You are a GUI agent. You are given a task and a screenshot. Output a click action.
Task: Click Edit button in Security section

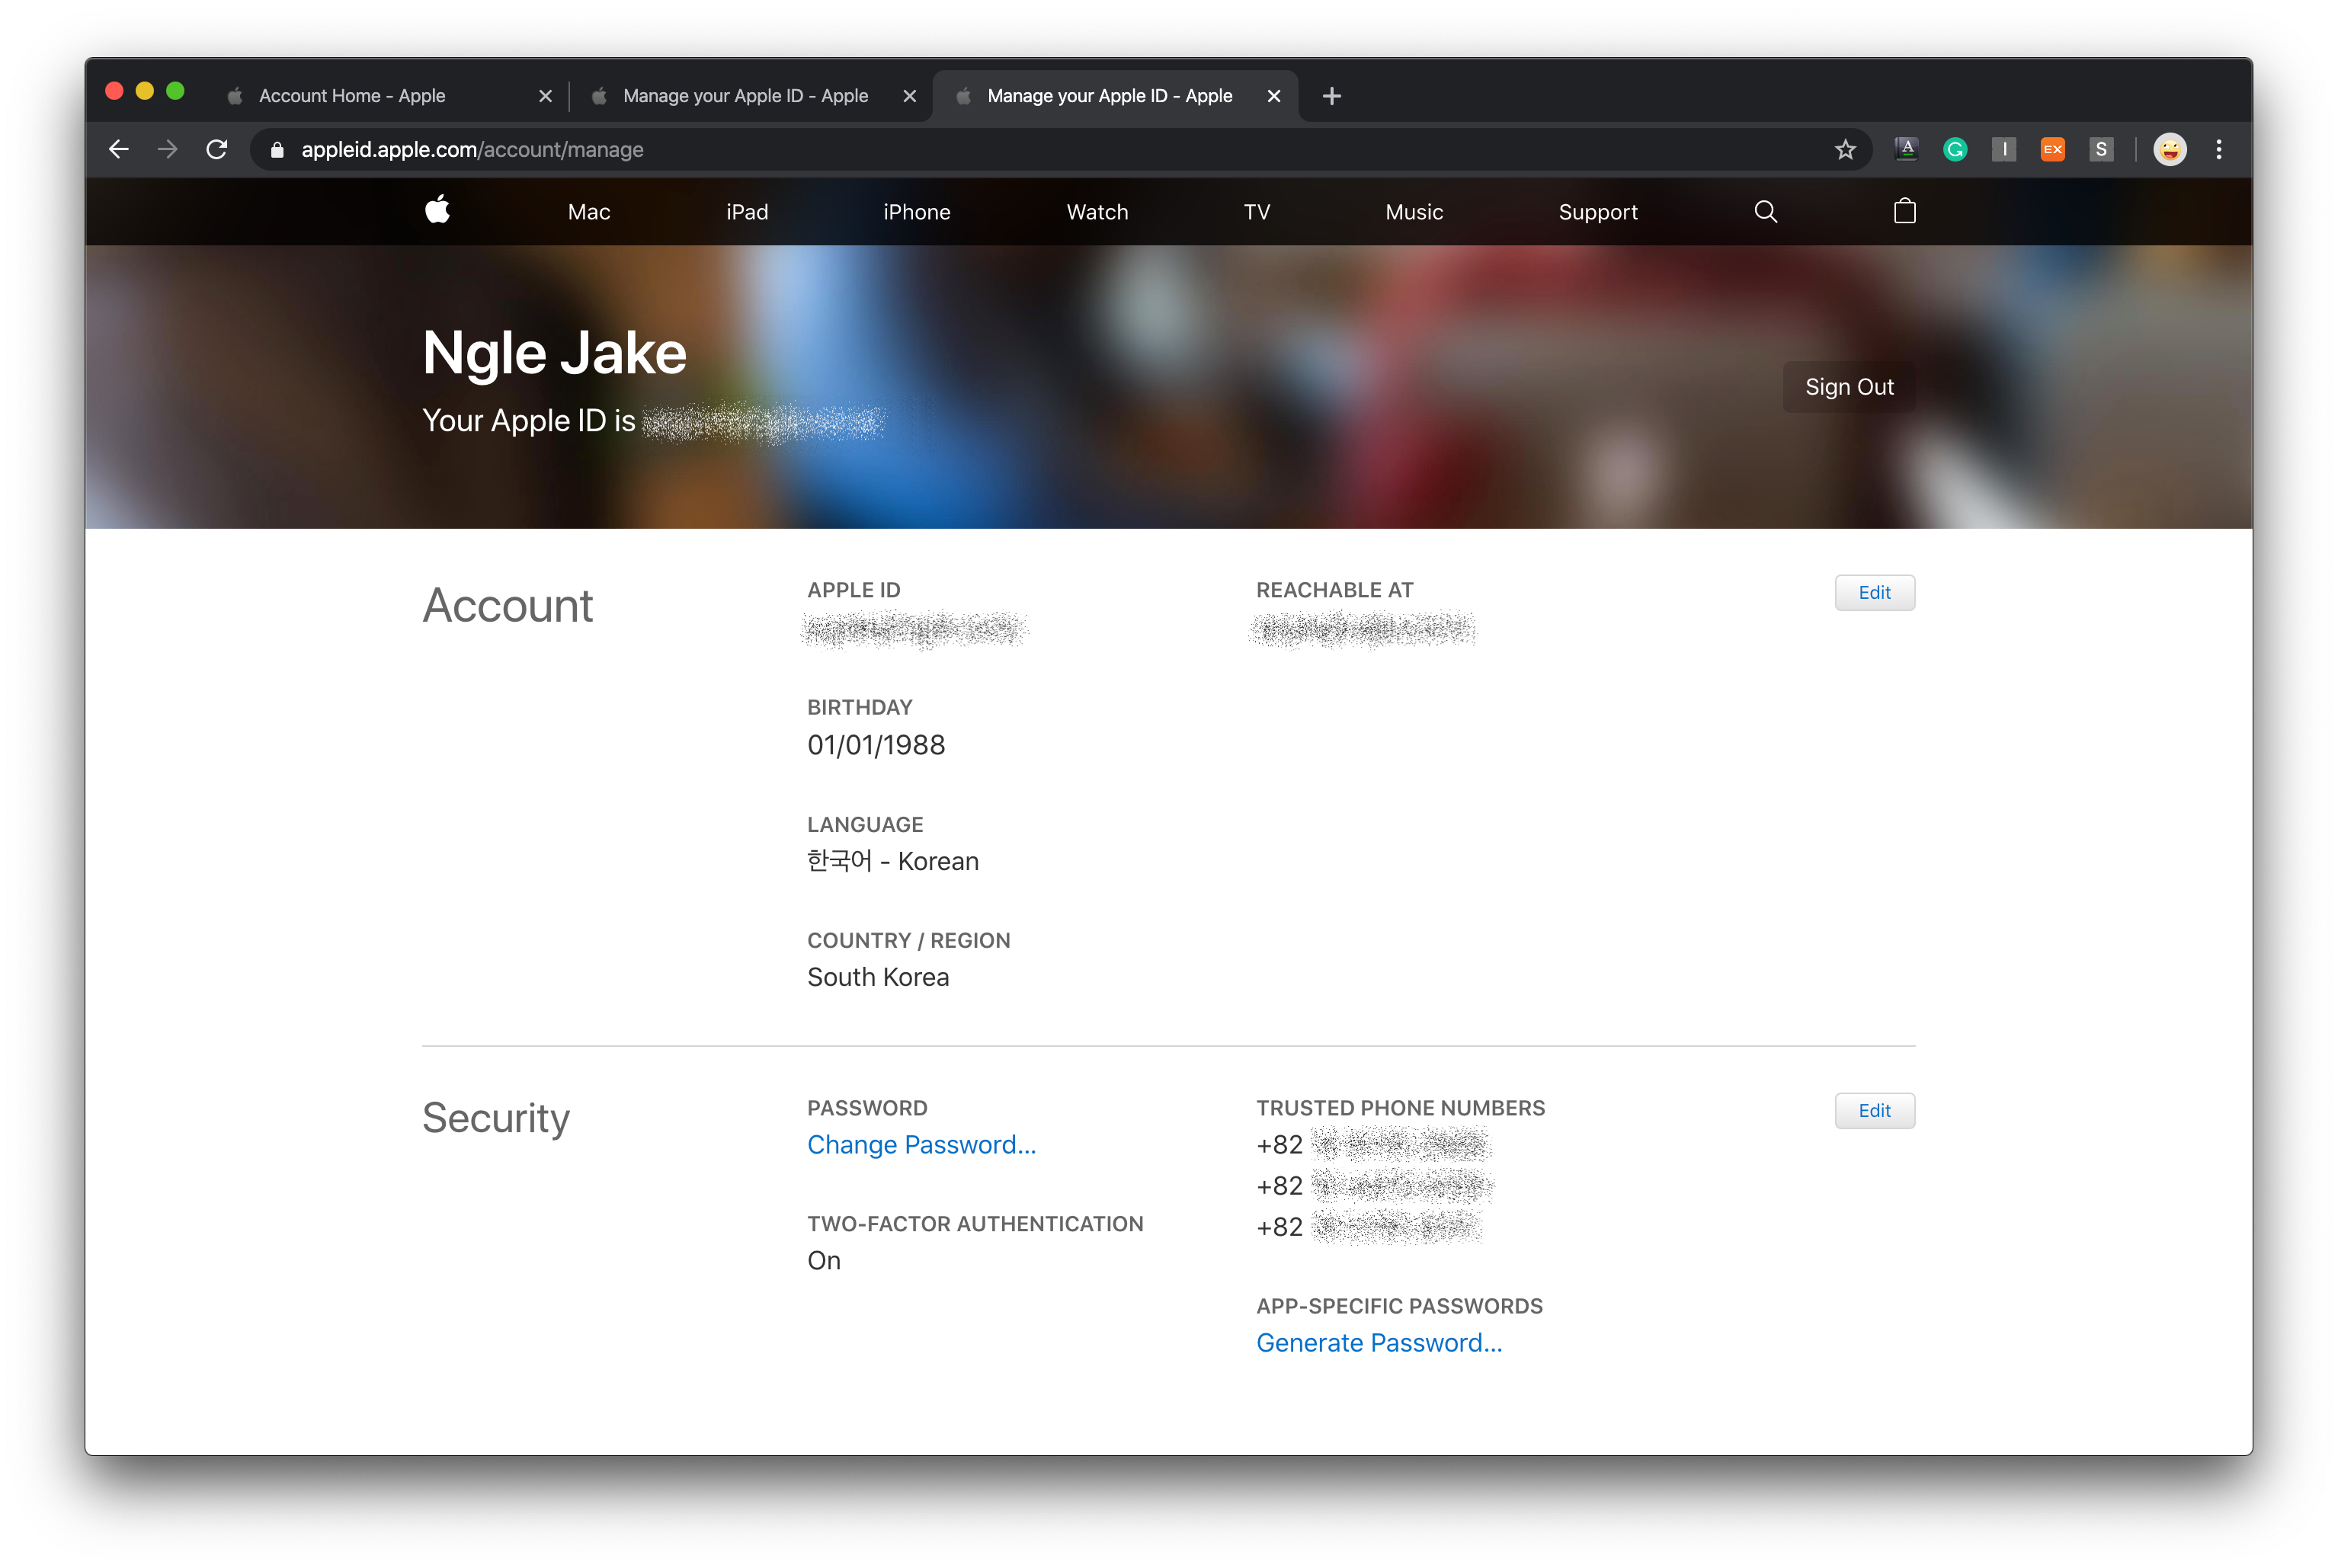1874,1110
